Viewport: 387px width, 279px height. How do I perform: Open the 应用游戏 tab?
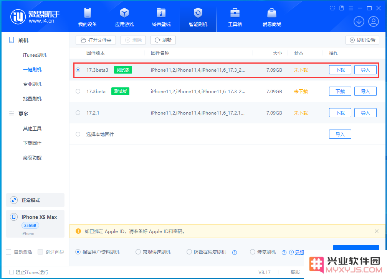(x=124, y=17)
